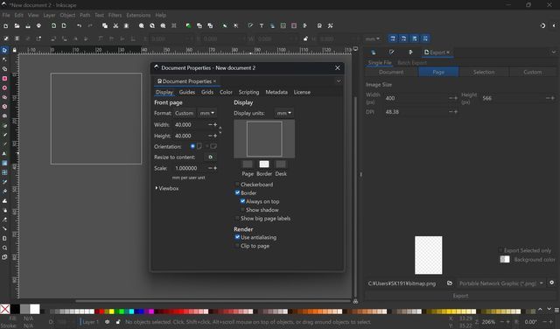
Task: Click the Open file icon
Action: coord(17,25)
